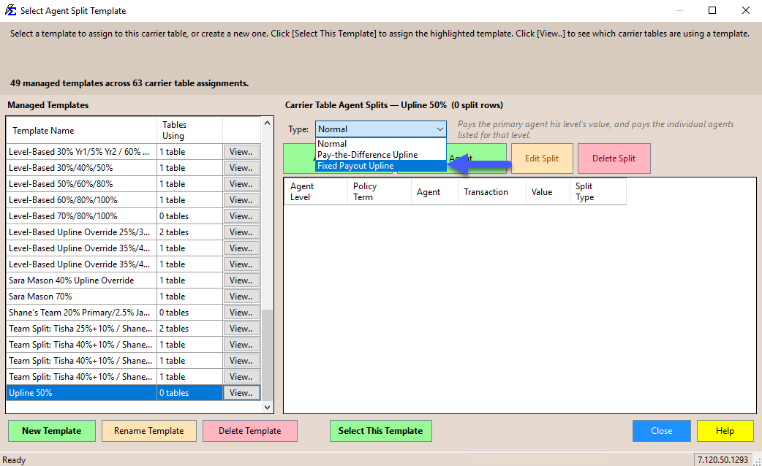View tables for Level-Based 70%/80%/100%
The image size is (762, 466).
[241, 216]
